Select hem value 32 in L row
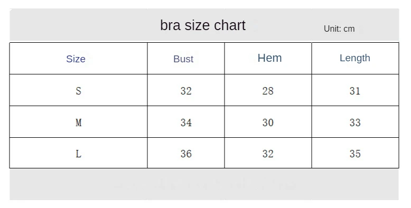Image resolution: width=411 pixels, height=208 pixels. tap(268, 154)
